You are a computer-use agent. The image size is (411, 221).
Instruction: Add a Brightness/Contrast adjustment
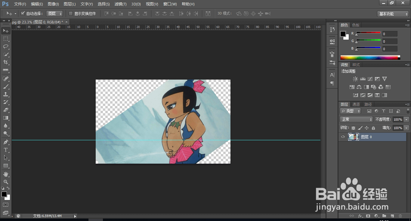click(355, 79)
